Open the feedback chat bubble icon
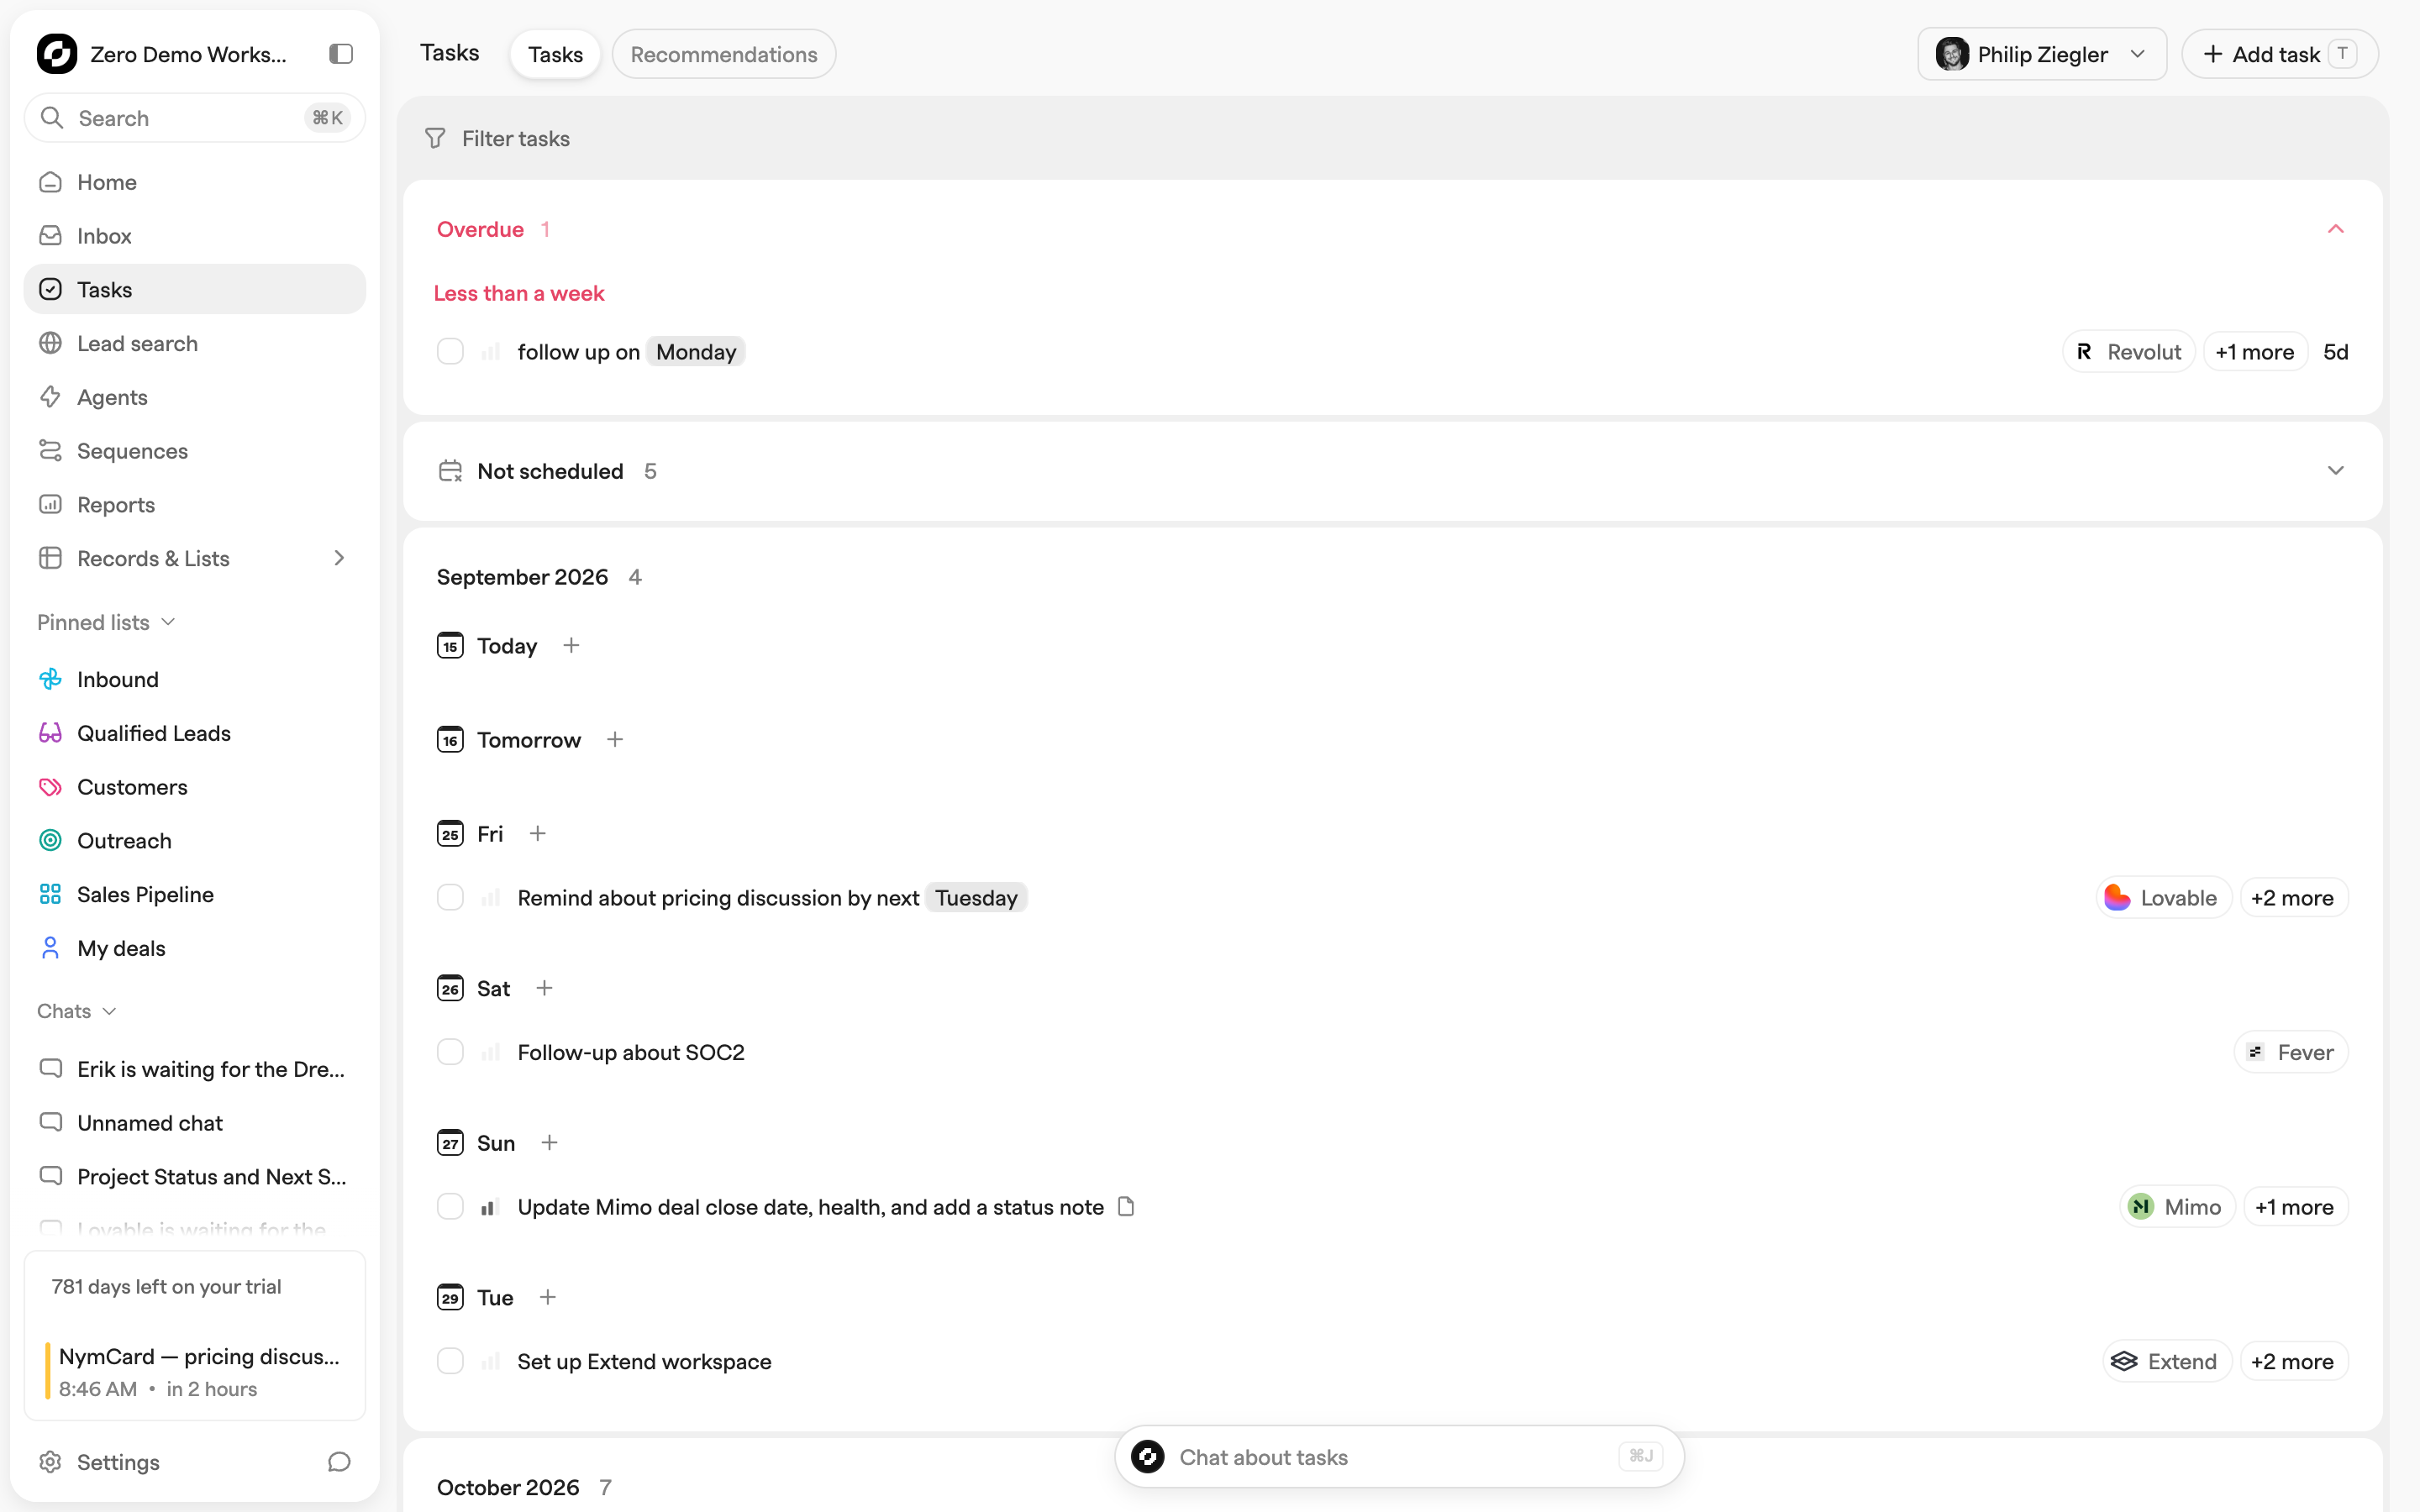Screen dimensions: 2420x1512 pos(339,1462)
